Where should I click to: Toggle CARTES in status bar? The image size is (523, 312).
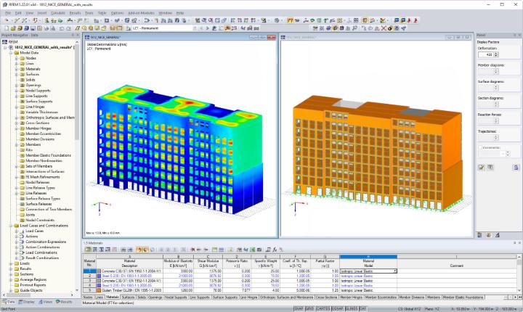[323, 308]
